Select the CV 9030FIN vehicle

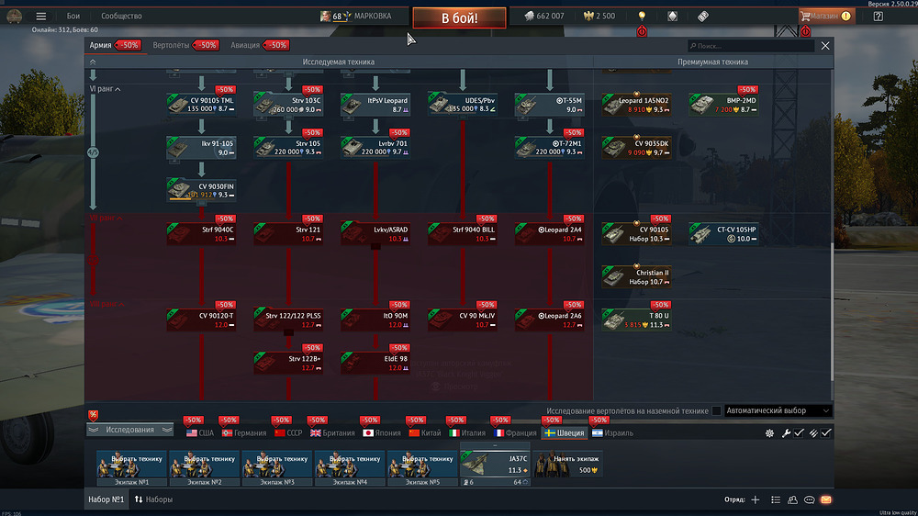[201, 190]
